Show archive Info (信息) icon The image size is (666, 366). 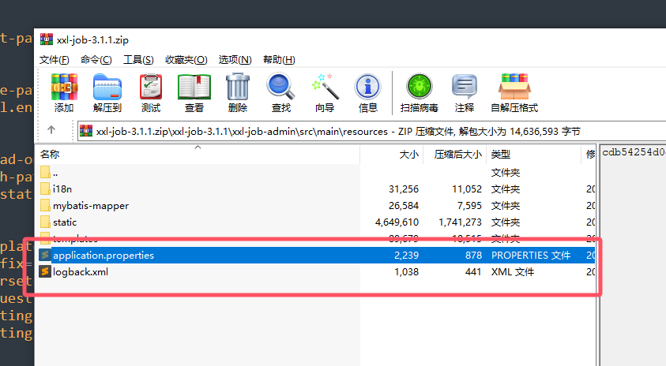[x=367, y=92]
